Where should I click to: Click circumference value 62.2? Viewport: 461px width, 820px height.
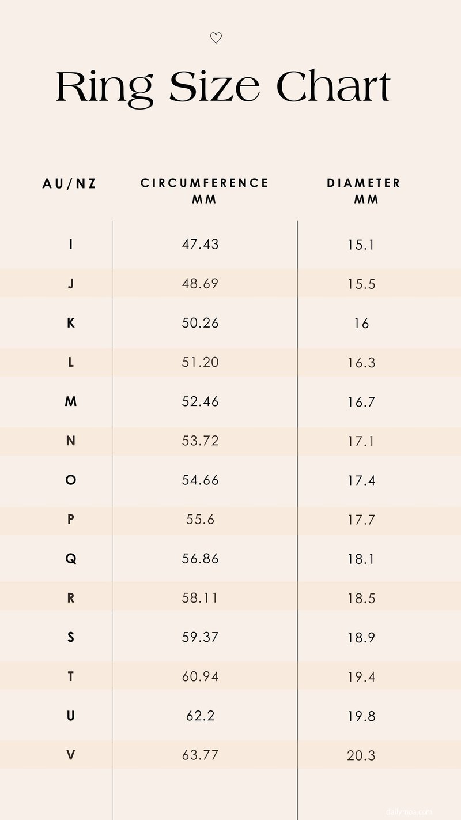[201, 716]
